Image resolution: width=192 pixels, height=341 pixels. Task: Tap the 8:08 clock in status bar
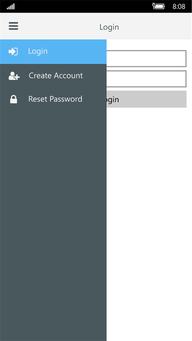tap(179, 6)
